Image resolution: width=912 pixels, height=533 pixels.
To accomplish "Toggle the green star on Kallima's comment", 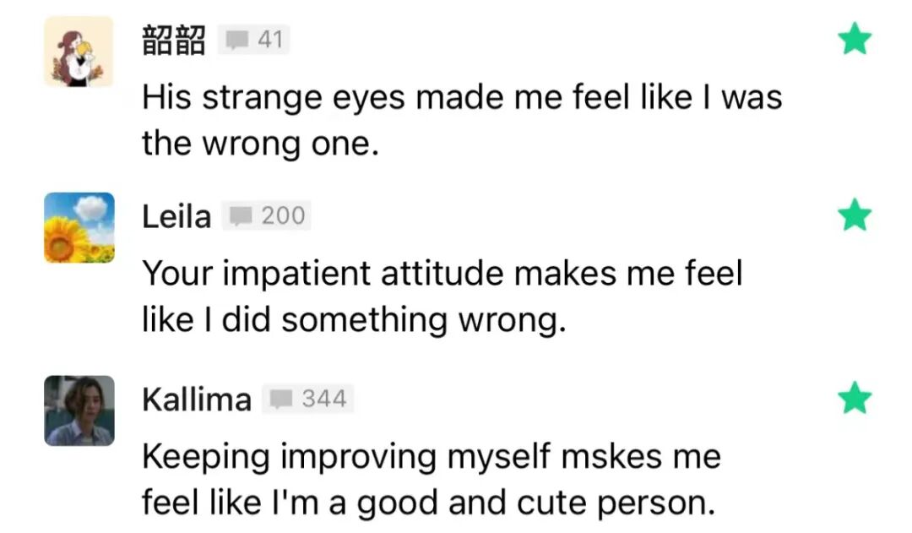I will click(855, 398).
